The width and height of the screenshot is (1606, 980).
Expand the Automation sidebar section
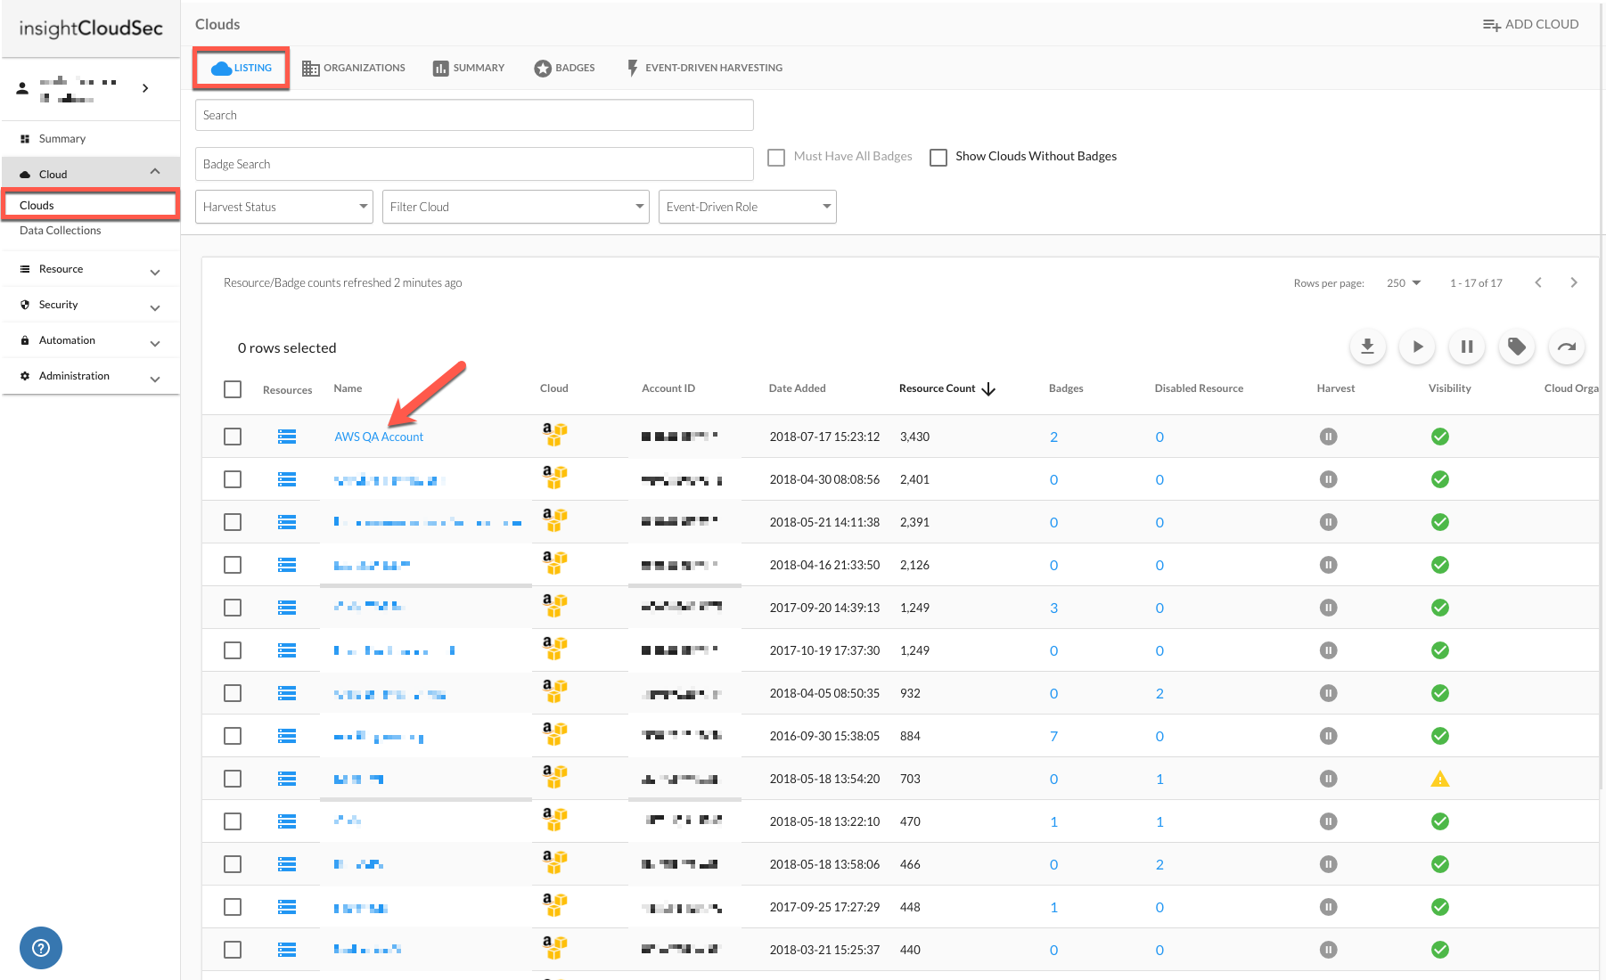click(155, 344)
